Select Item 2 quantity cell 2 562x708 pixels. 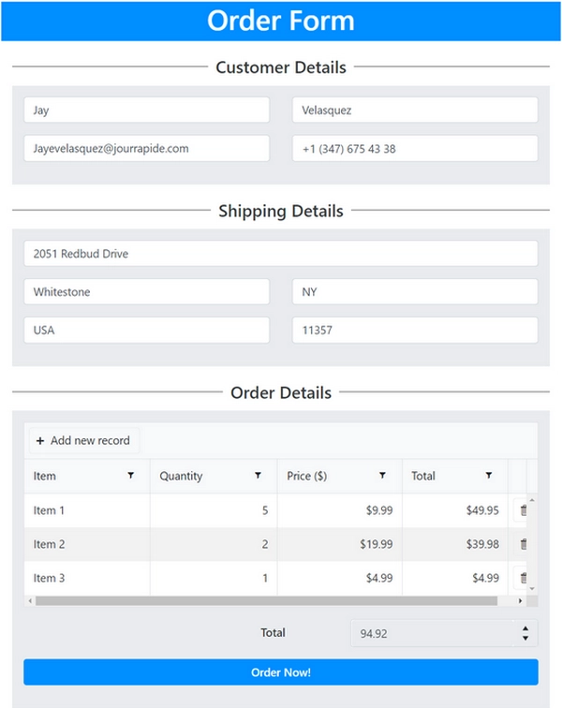tap(214, 544)
